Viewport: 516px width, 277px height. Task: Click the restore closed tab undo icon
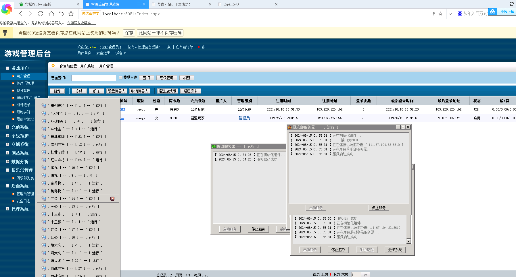click(61, 13)
